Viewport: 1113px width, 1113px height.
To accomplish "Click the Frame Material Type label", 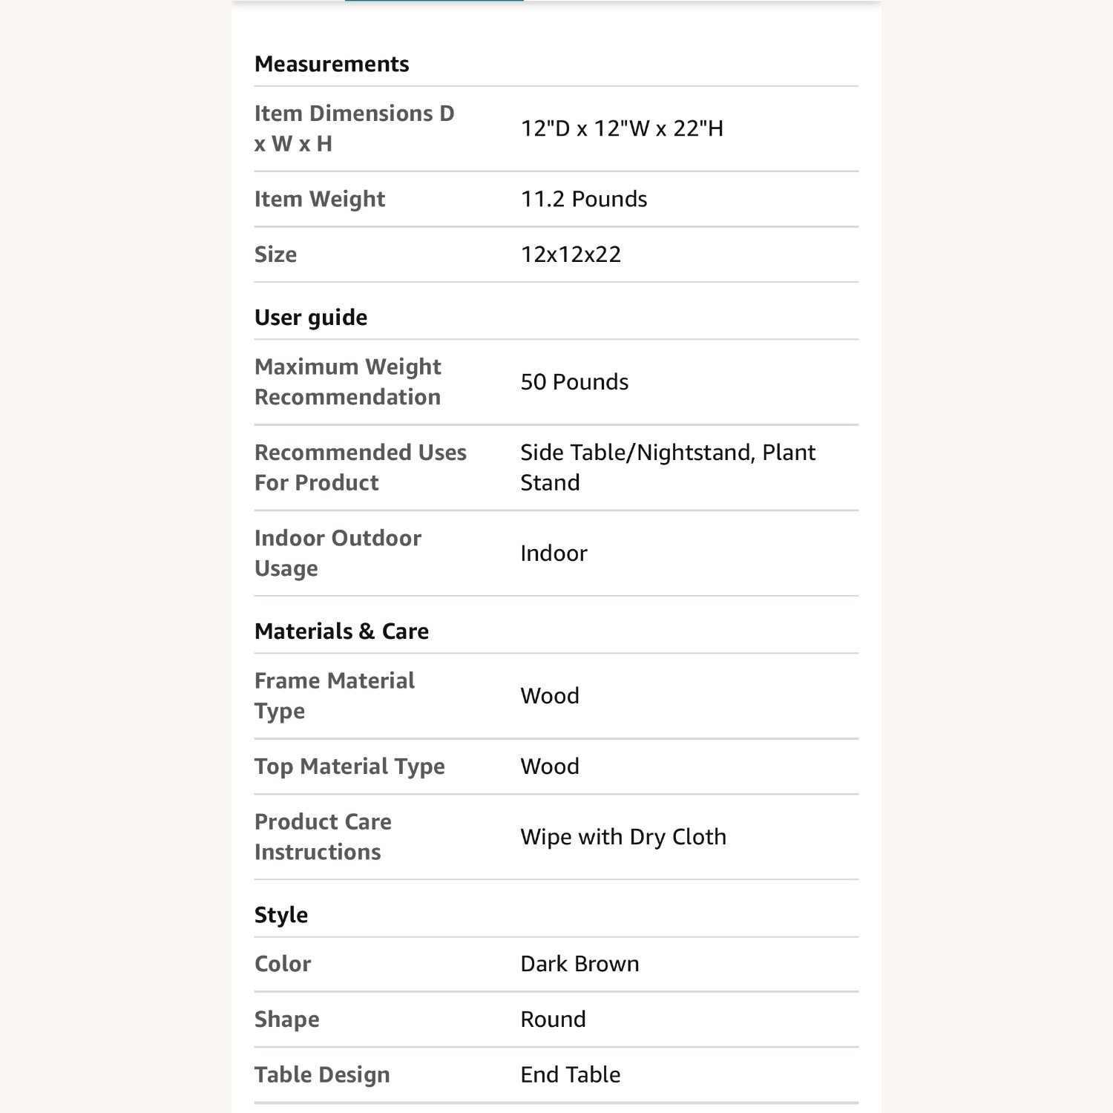I will click(x=334, y=695).
